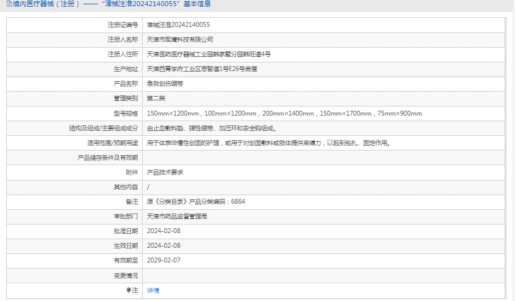Click the expiry date 2029-02-07
515x301 pixels.
[x=164, y=261]
